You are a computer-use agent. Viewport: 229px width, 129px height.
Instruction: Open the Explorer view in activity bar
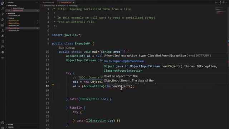click(x=3, y=3)
